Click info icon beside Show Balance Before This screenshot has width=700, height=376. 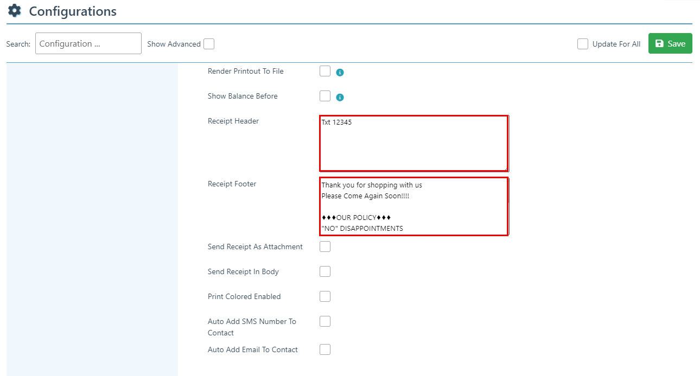click(340, 98)
